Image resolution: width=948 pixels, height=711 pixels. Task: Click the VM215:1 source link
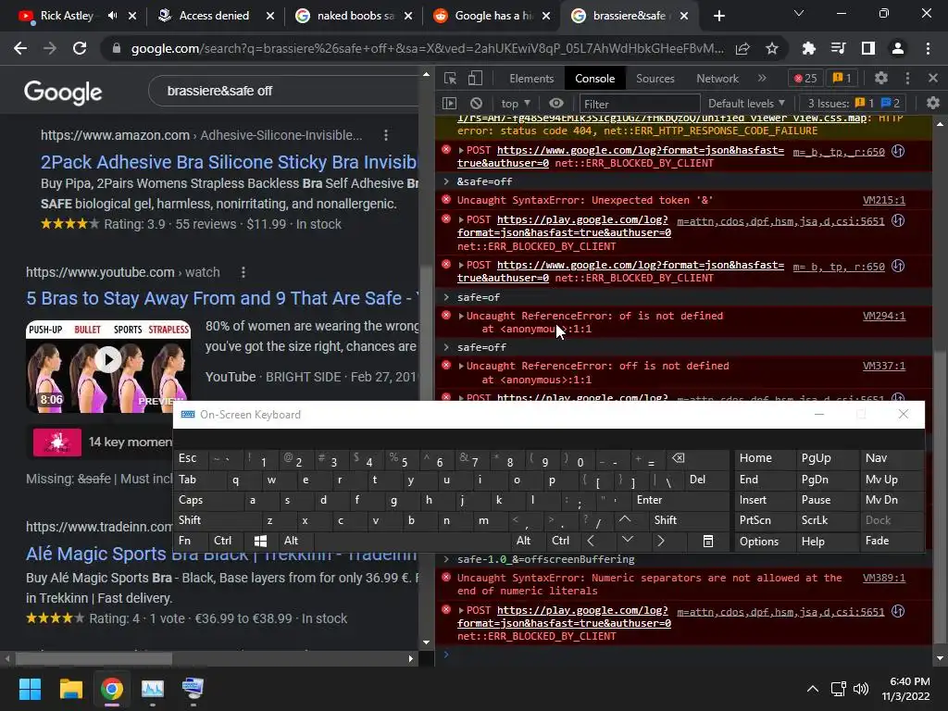point(883,200)
